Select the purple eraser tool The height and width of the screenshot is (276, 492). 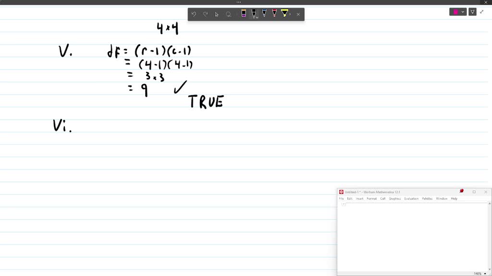tap(244, 14)
